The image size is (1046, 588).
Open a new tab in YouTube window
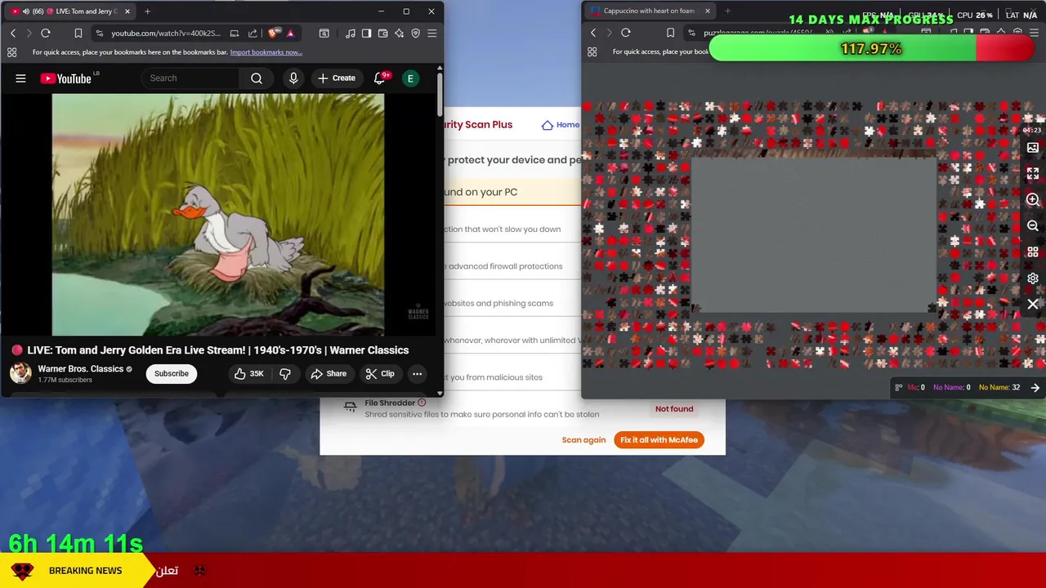(147, 11)
